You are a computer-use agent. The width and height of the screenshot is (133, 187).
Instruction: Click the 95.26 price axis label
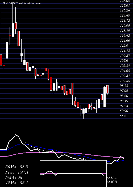click(124, 96)
